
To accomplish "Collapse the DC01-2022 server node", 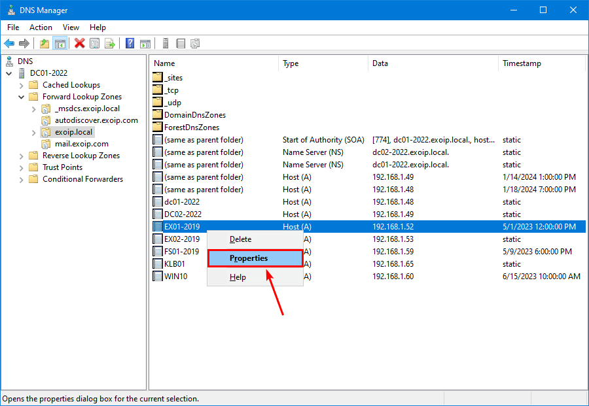I will tap(9, 73).
